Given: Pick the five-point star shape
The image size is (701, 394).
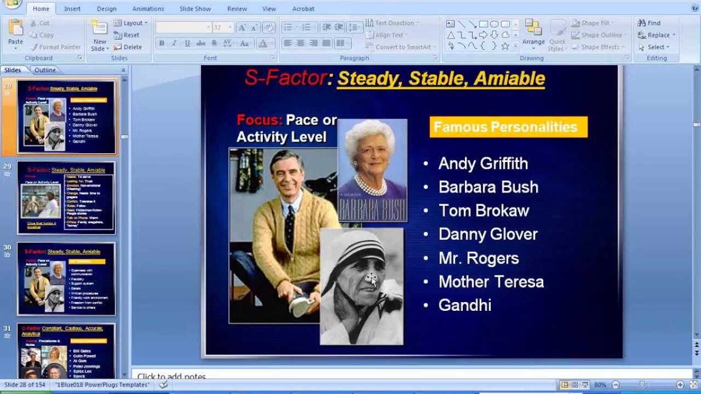Looking at the screenshot, I should [505, 46].
